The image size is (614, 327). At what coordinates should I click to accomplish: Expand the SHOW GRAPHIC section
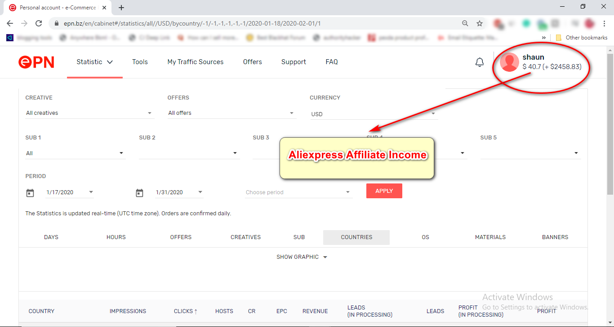302,257
